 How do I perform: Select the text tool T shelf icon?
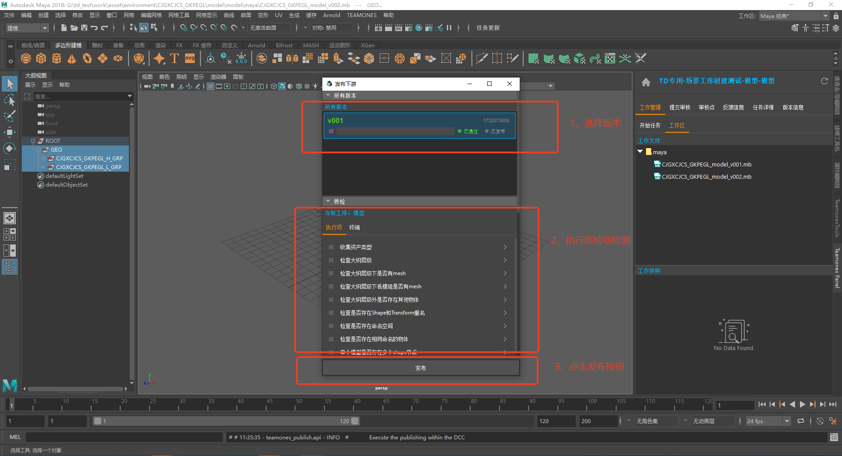tap(175, 58)
